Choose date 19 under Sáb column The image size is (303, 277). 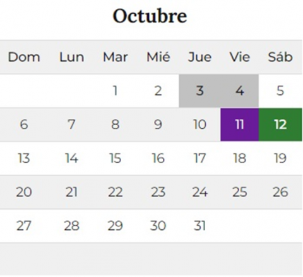pos(280,158)
